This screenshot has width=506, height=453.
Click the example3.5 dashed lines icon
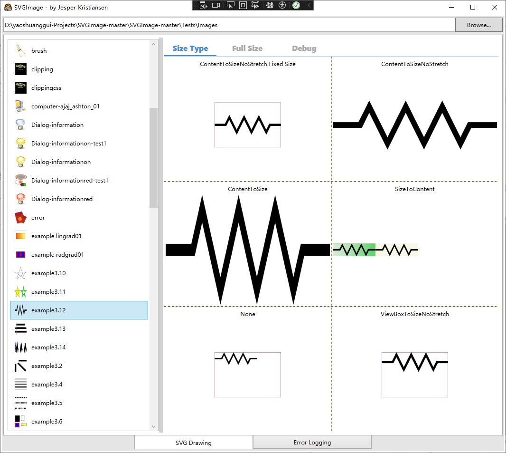pyautogui.click(x=20, y=403)
